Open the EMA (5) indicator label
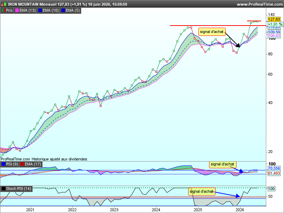This screenshot has height=213, width=284. (x=73, y=11)
